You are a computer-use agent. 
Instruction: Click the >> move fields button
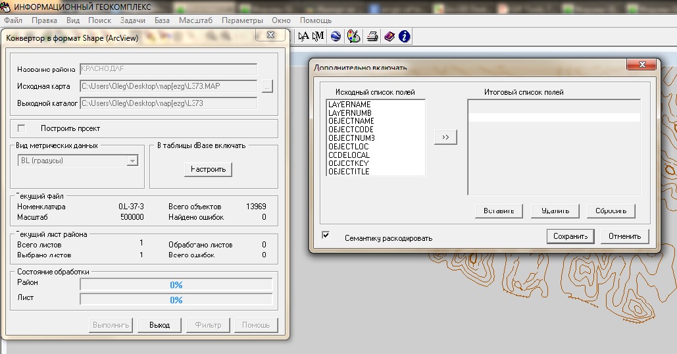445,137
